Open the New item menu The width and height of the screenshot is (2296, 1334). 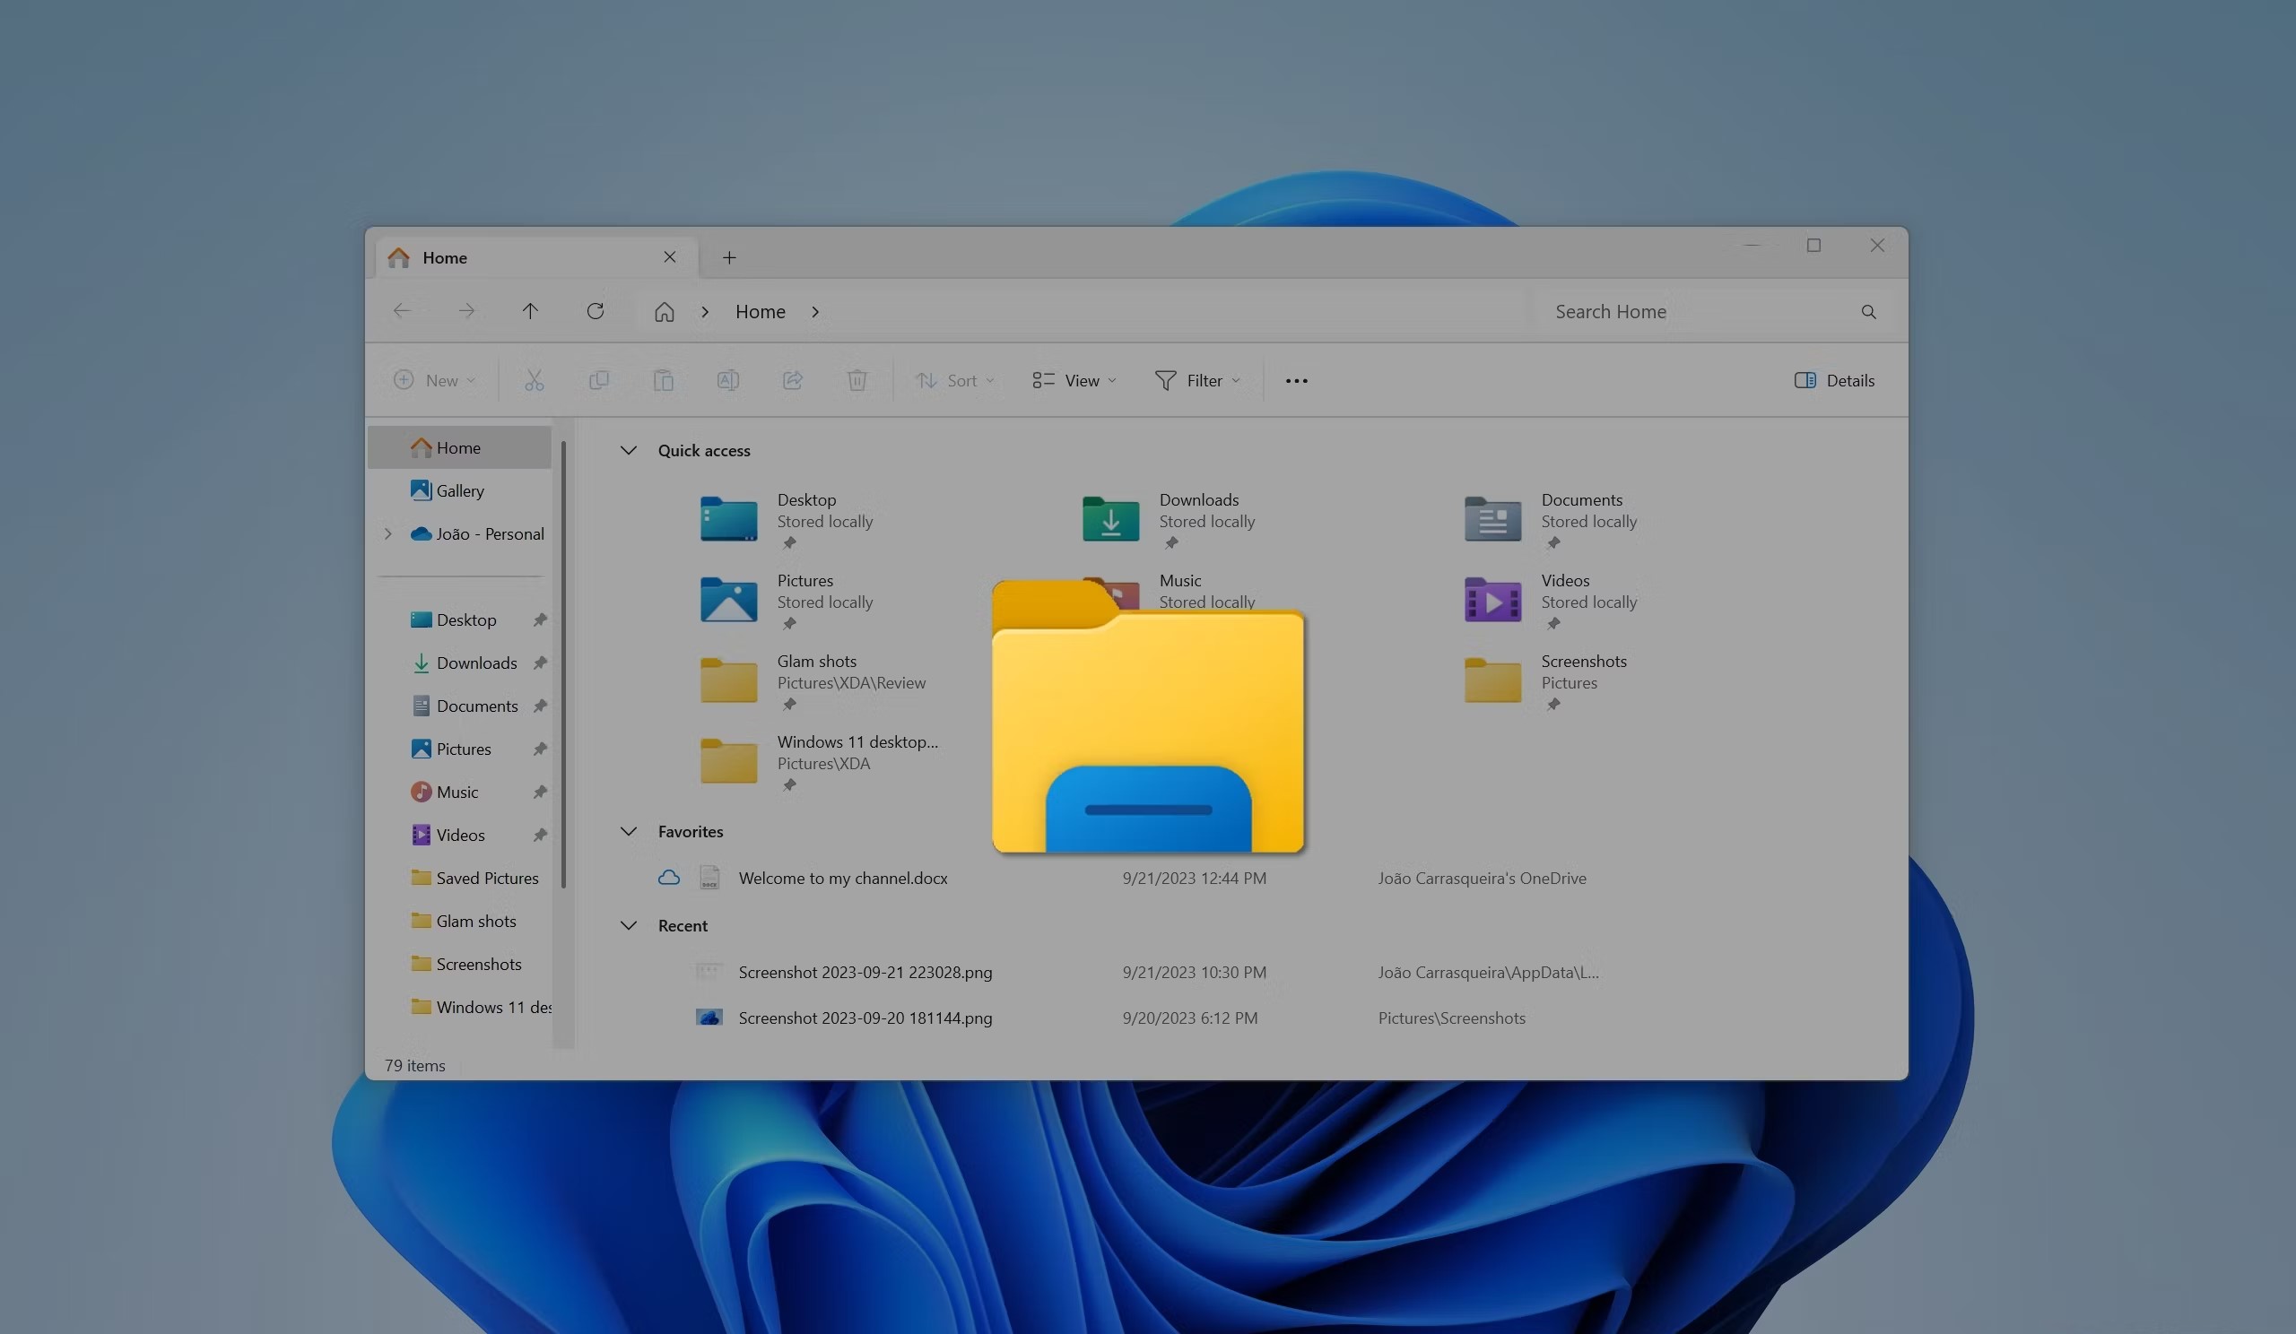(x=435, y=380)
